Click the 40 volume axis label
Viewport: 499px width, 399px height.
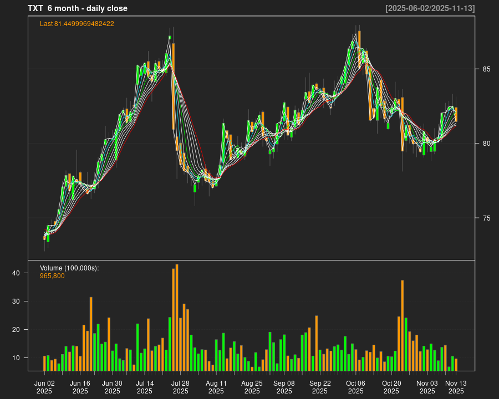(16, 273)
